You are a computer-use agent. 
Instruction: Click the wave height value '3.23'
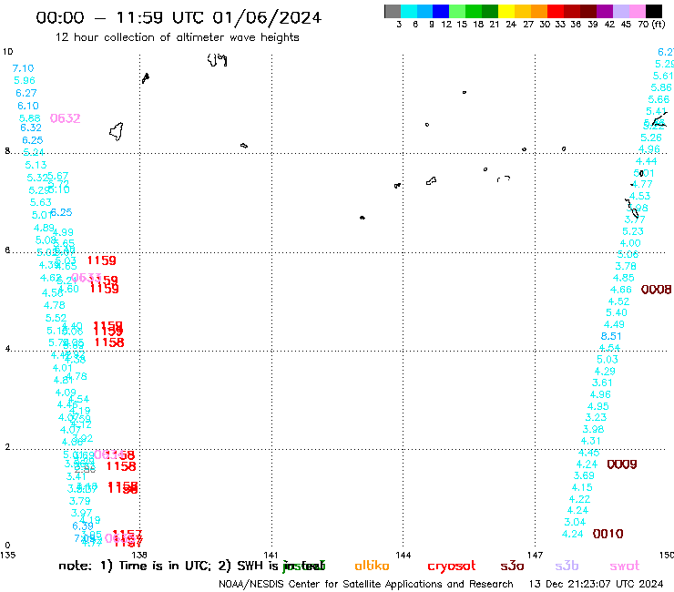tap(596, 417)
